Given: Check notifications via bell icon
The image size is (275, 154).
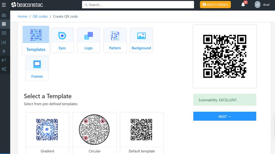Looking at the screenshot, I should 243,5.
